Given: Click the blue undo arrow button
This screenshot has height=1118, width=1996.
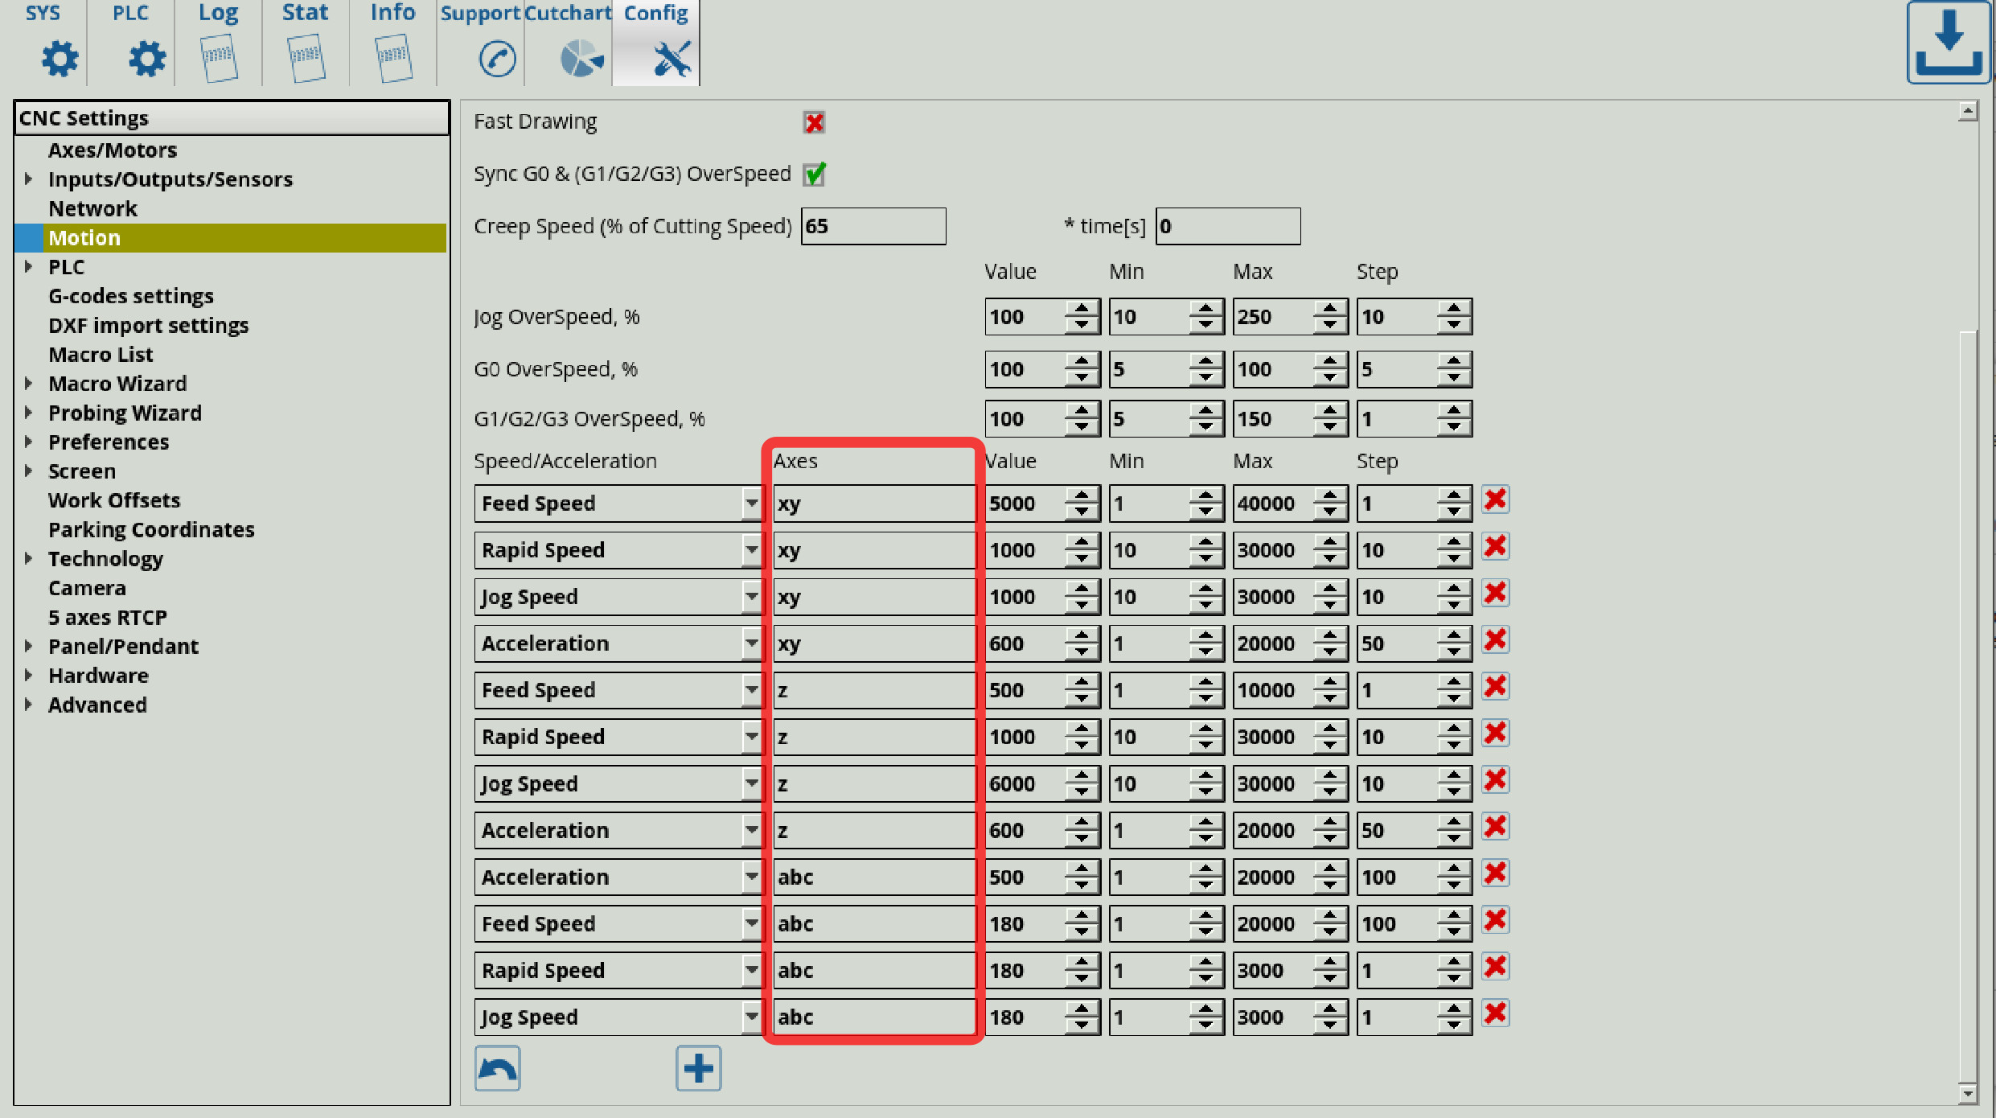Looking at the screenshot, I should [x=498, y=1068].
